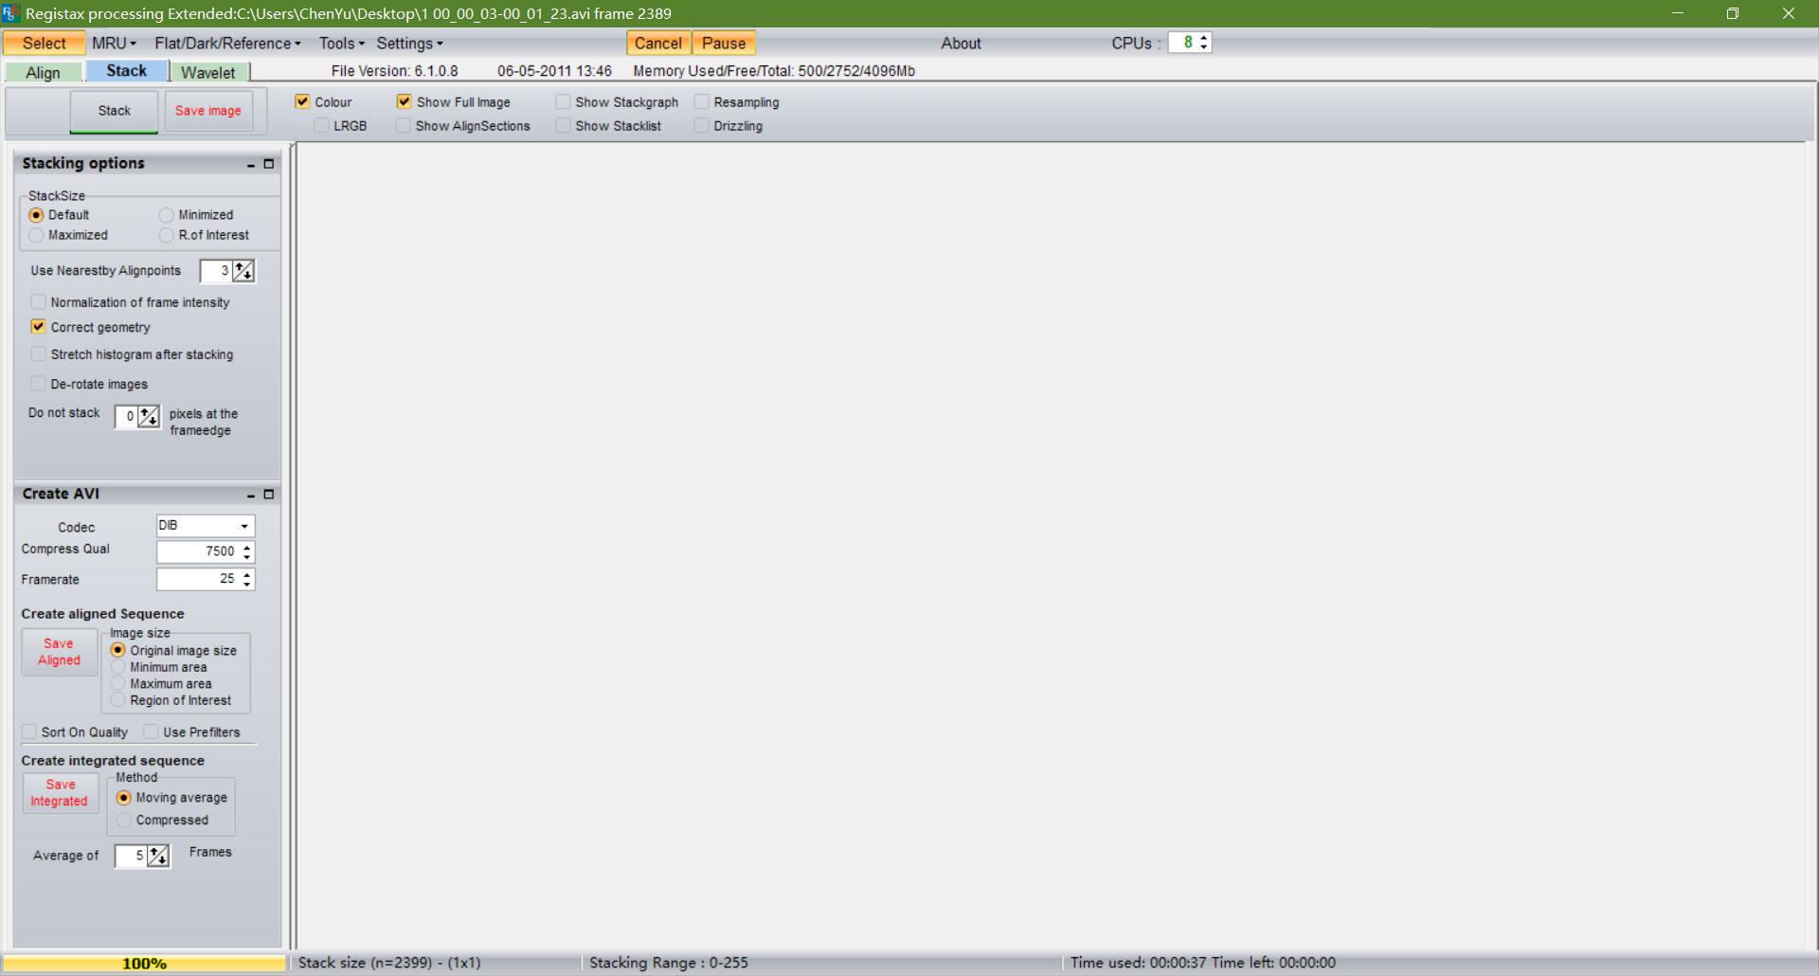
Task: Select R.of Interest stack size
Action: 167,235
